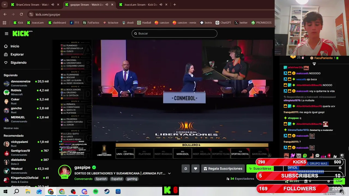Go back in browser history

[5, 14]
